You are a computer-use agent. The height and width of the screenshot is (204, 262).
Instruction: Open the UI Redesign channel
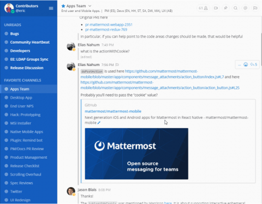tap(28, 200)
